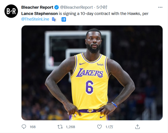Click the blue verified badge

[56, 7]
